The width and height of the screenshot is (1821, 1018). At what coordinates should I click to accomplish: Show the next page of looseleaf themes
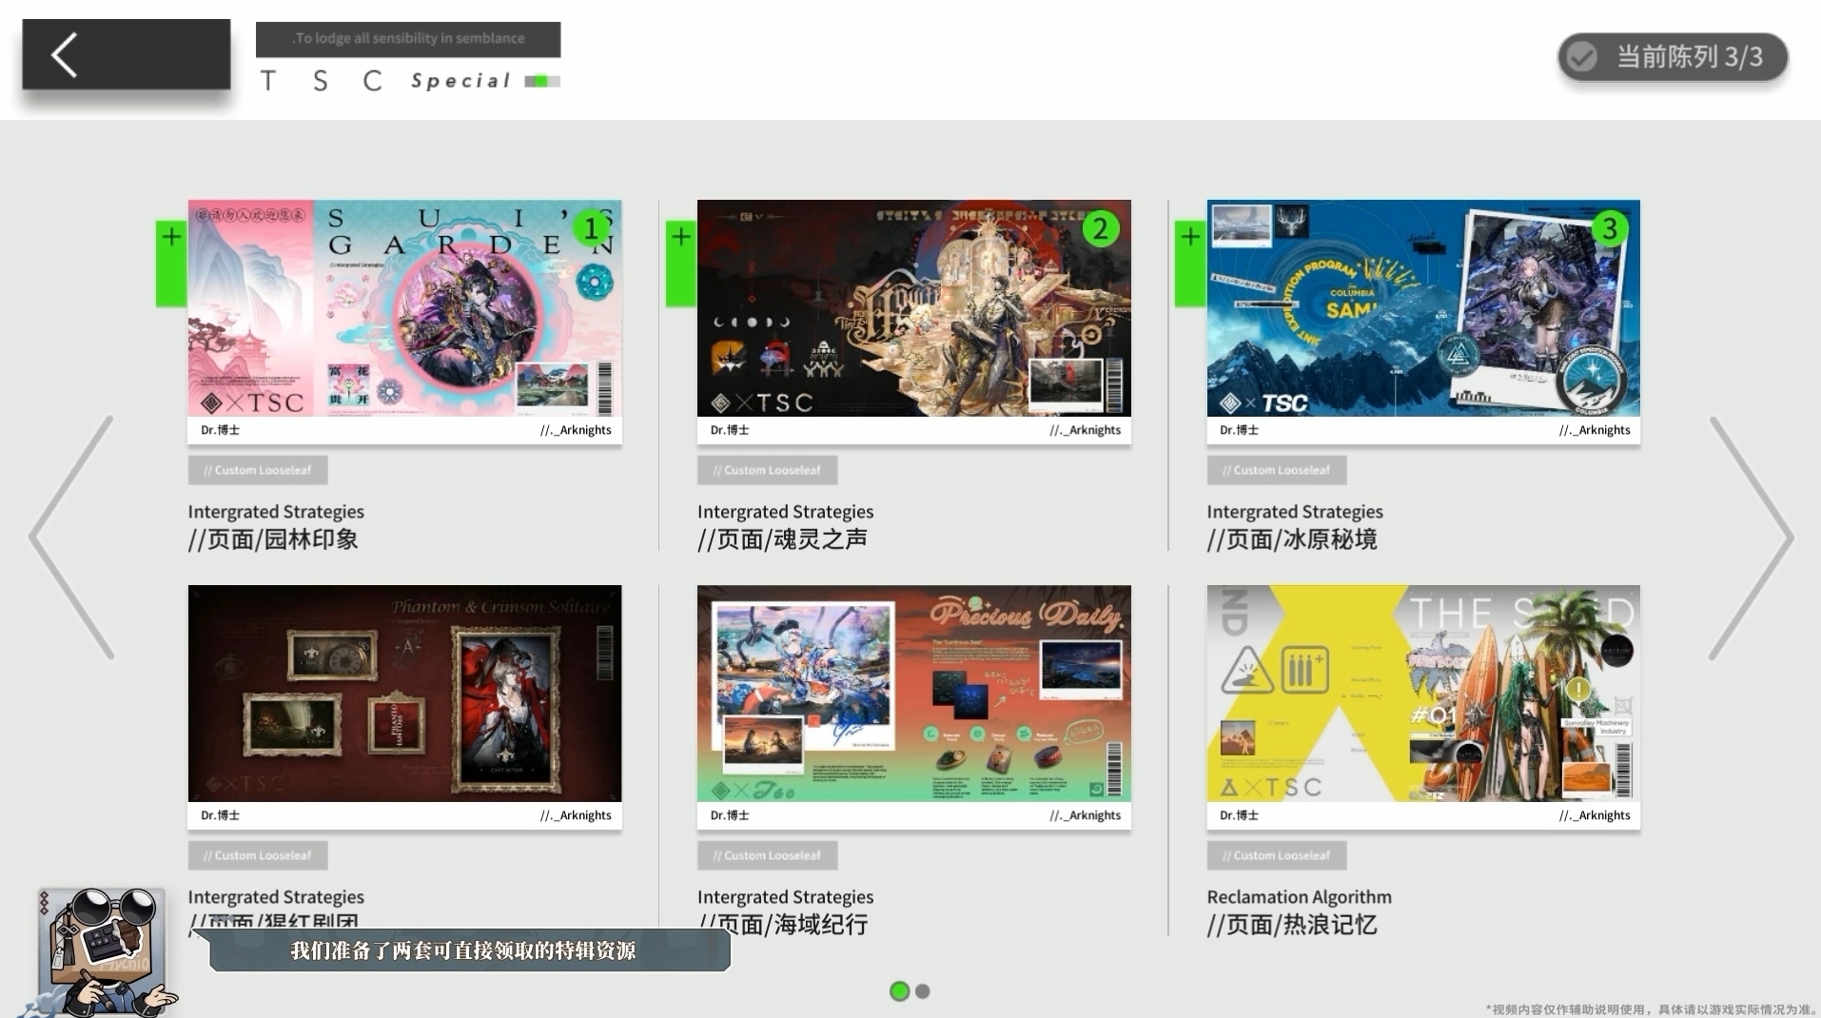click(x=1751, y=538)
